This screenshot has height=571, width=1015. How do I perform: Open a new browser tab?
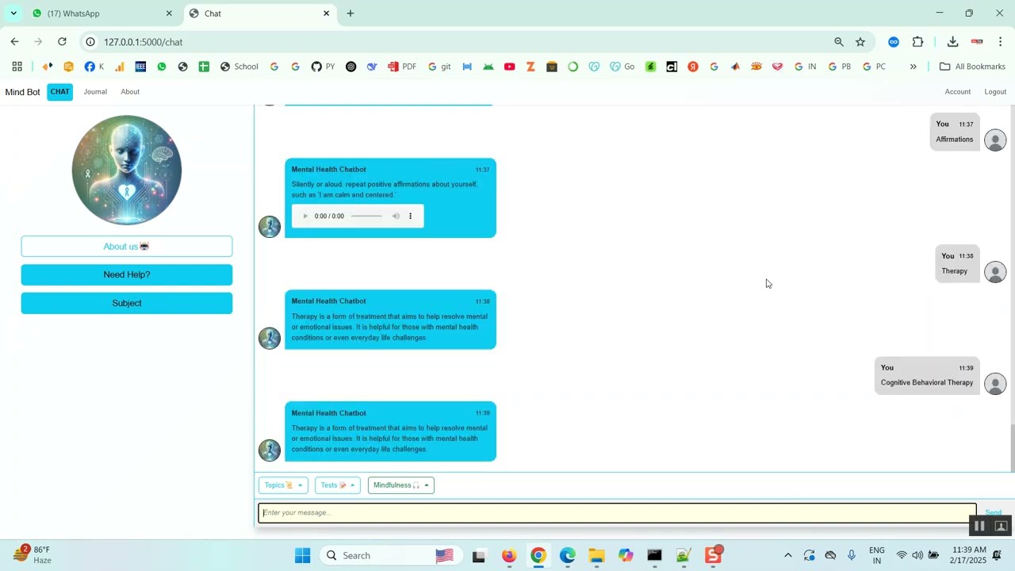click(350, 13)
